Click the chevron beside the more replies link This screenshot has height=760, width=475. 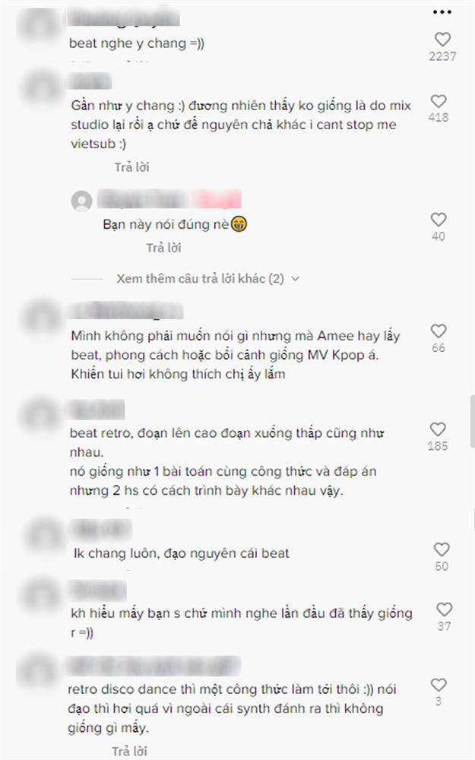[x=295, y=279]
